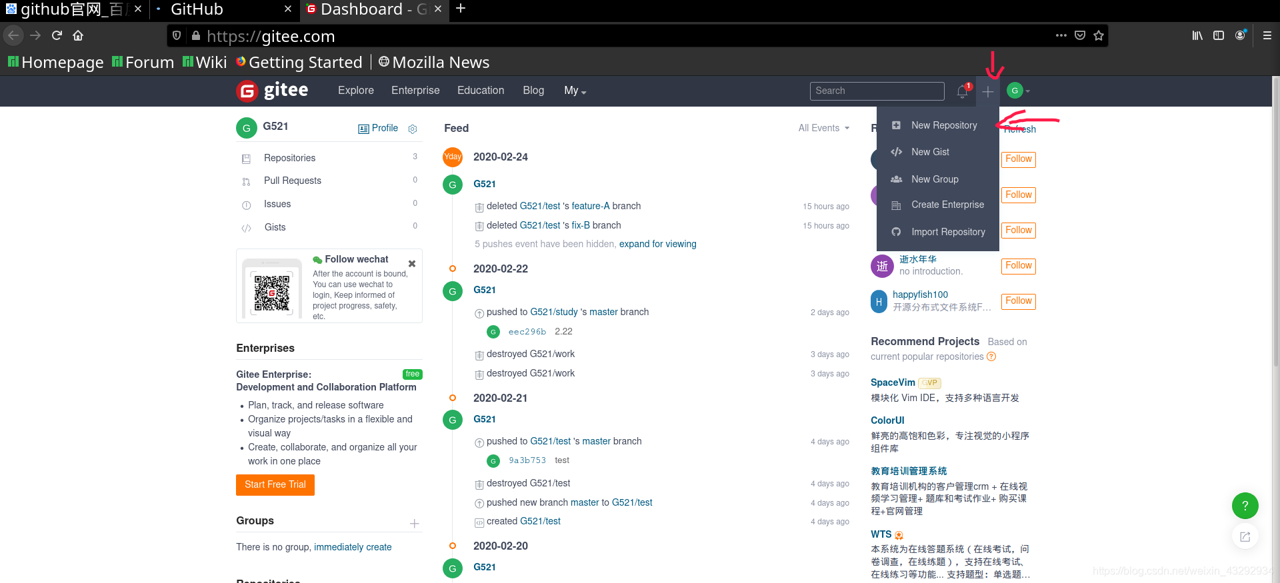Open ColorUI recommended project

tap(887, 420)
